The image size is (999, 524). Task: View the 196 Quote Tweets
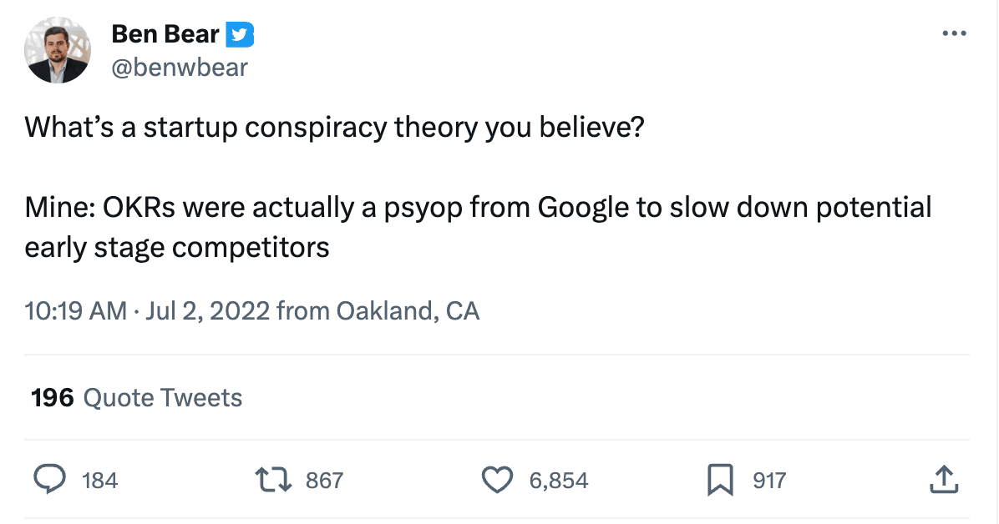click(x=136, y=398)
